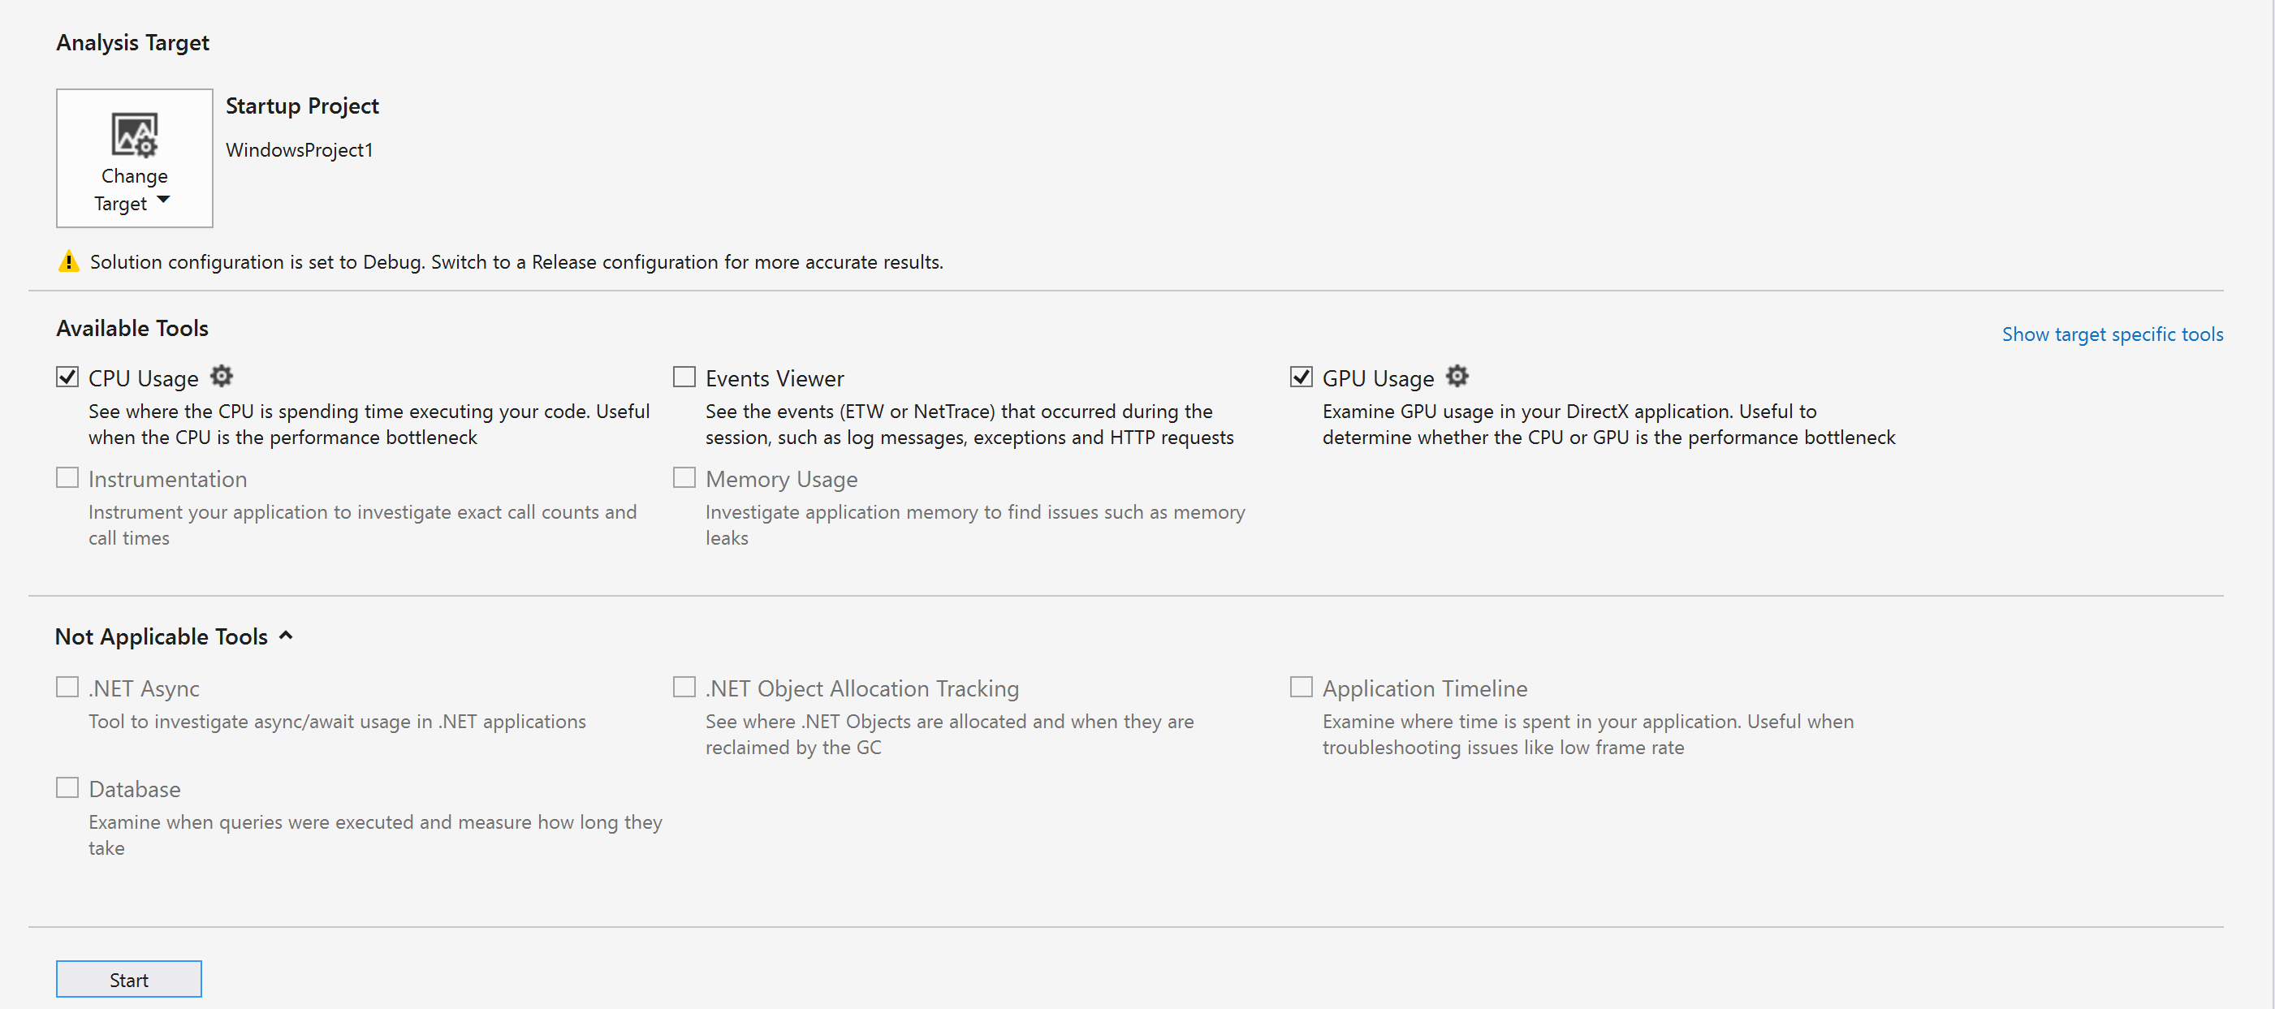The height and width of the screenshot is (1009, 2275).
Task: Click the Not Applicable Tools heading
Action: point(162,636)
